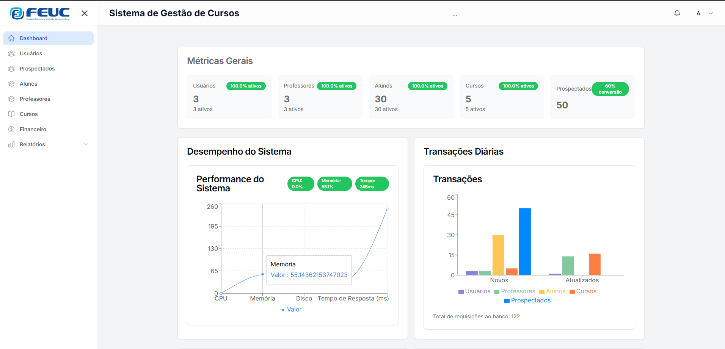Click the user avatar letter A
This screenshot has height=349, width=725.
[x=698, y=13]
